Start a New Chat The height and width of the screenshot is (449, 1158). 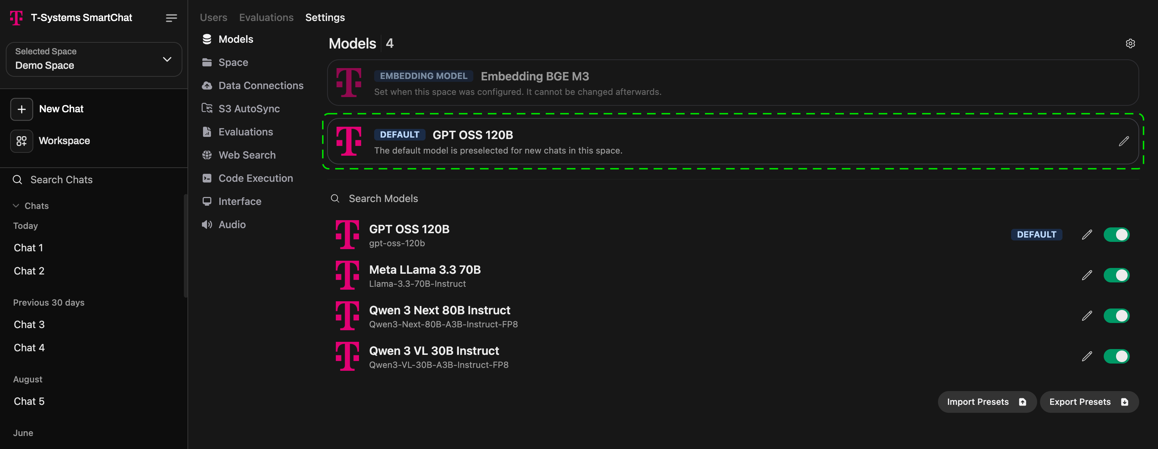[61, 109]
